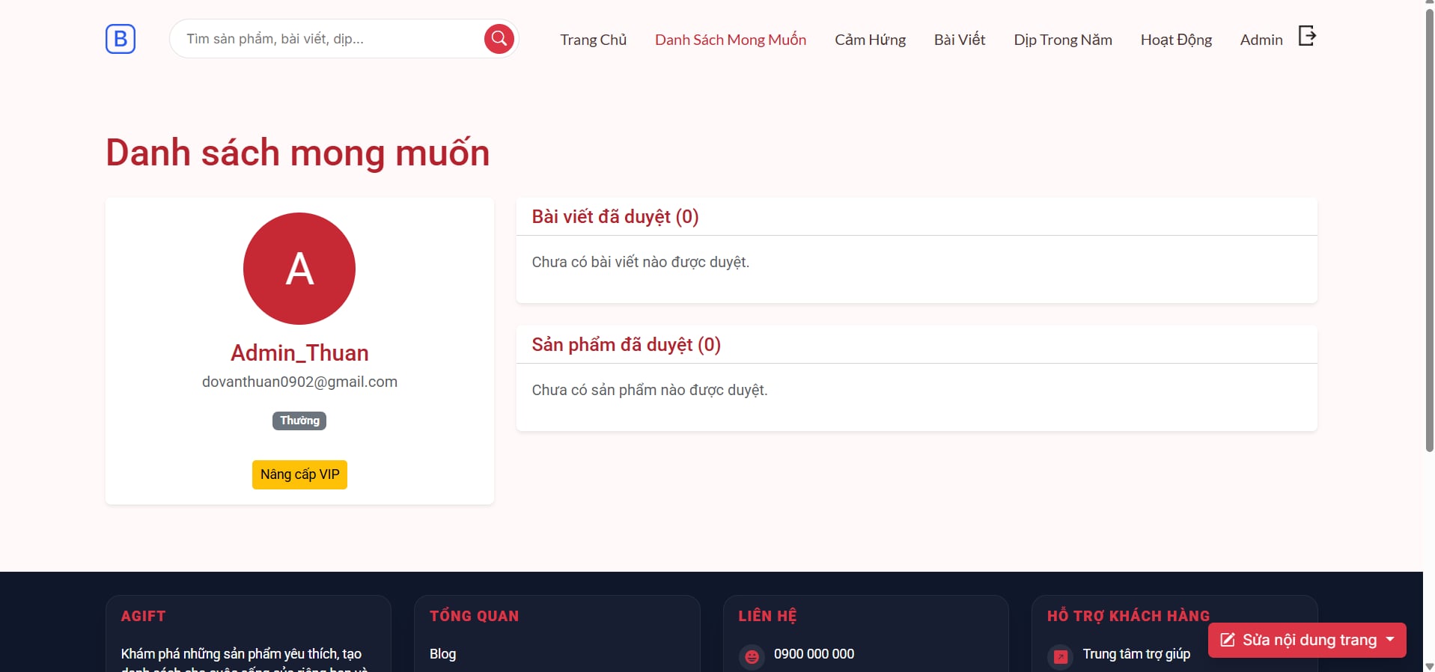Viewport: 1435px width, 672px height.
Task: Open Danh Sách Mong Muốn menu item
Action: click(731, 40)
